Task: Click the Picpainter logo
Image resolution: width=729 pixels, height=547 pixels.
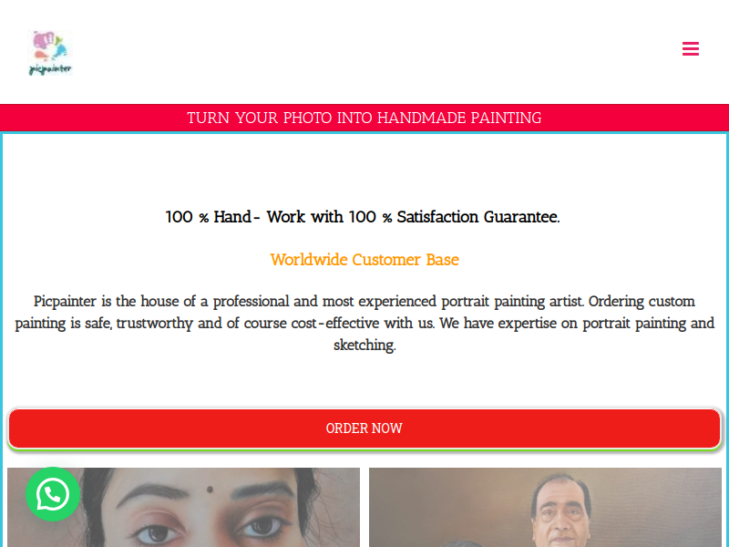Action: pyautogui.click(x=50, y=53)
